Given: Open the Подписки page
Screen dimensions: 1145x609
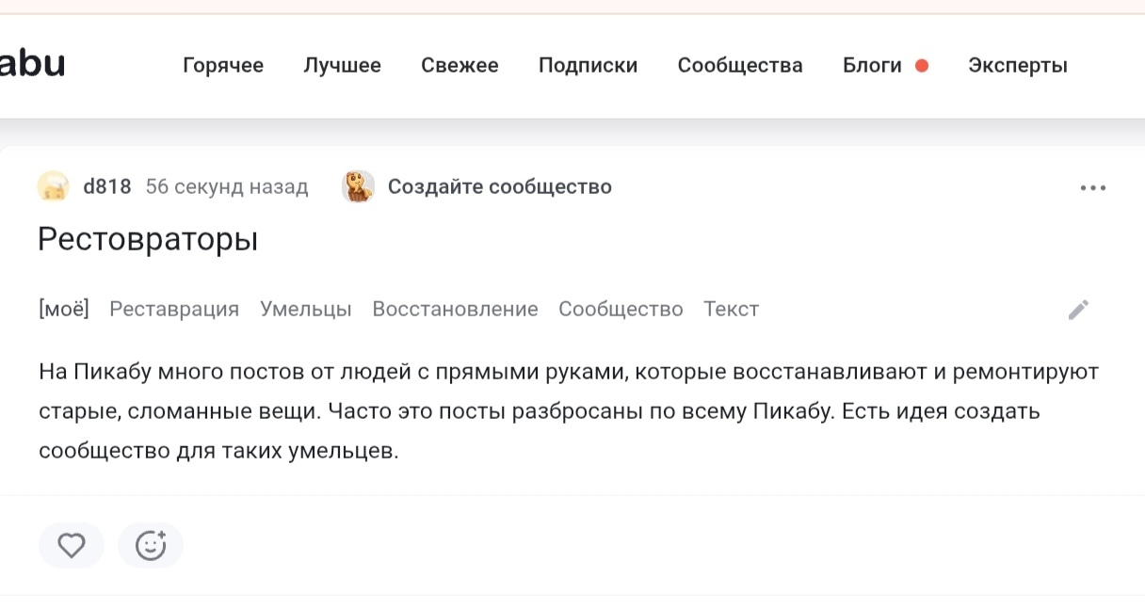Looking at the screenshot, I should pos(588,66).
